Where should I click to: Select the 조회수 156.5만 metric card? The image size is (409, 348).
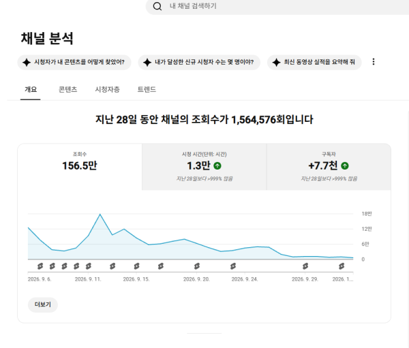coord(80,167)
